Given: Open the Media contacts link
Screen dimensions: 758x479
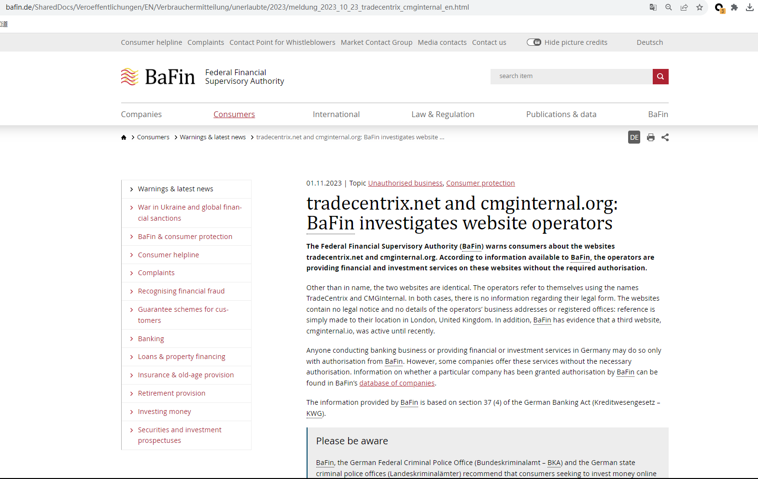Looking at the screenshot, I should tap(442, 42).
